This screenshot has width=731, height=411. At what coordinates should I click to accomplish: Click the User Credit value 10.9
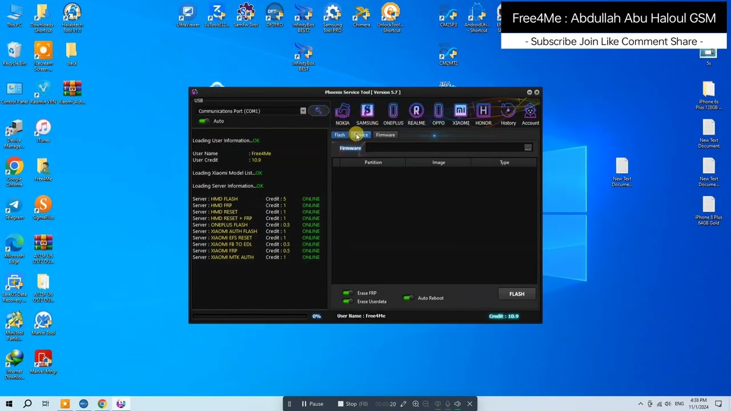coord(256,160)
